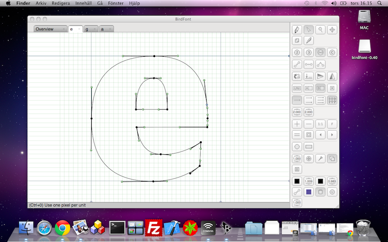The height and width of the screenshot is (242, 388).
Task: Toggle the grid display button
Action: [x=332, y=100]
